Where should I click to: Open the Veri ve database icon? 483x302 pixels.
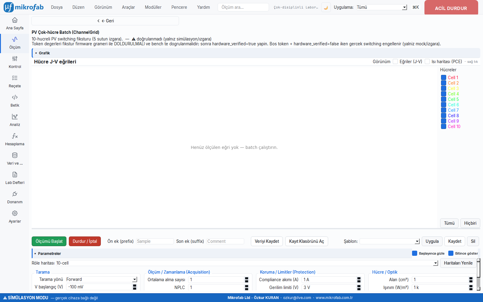point(14,155)
